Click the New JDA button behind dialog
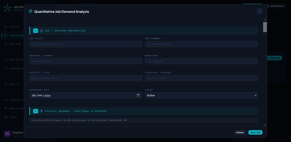This screenshot has width=291, height=142. (x=275, y=58)
